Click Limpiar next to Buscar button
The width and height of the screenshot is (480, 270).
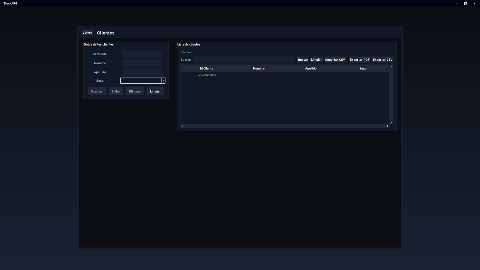tap(316, 60)
